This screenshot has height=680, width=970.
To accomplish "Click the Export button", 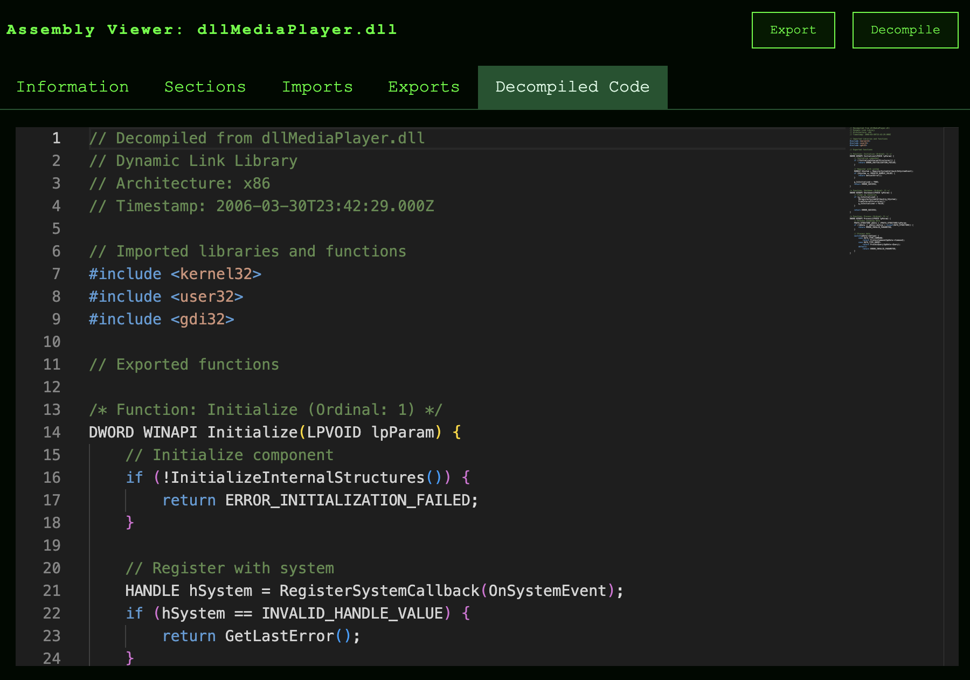I will pyautogui.click(x=793, y=30).
